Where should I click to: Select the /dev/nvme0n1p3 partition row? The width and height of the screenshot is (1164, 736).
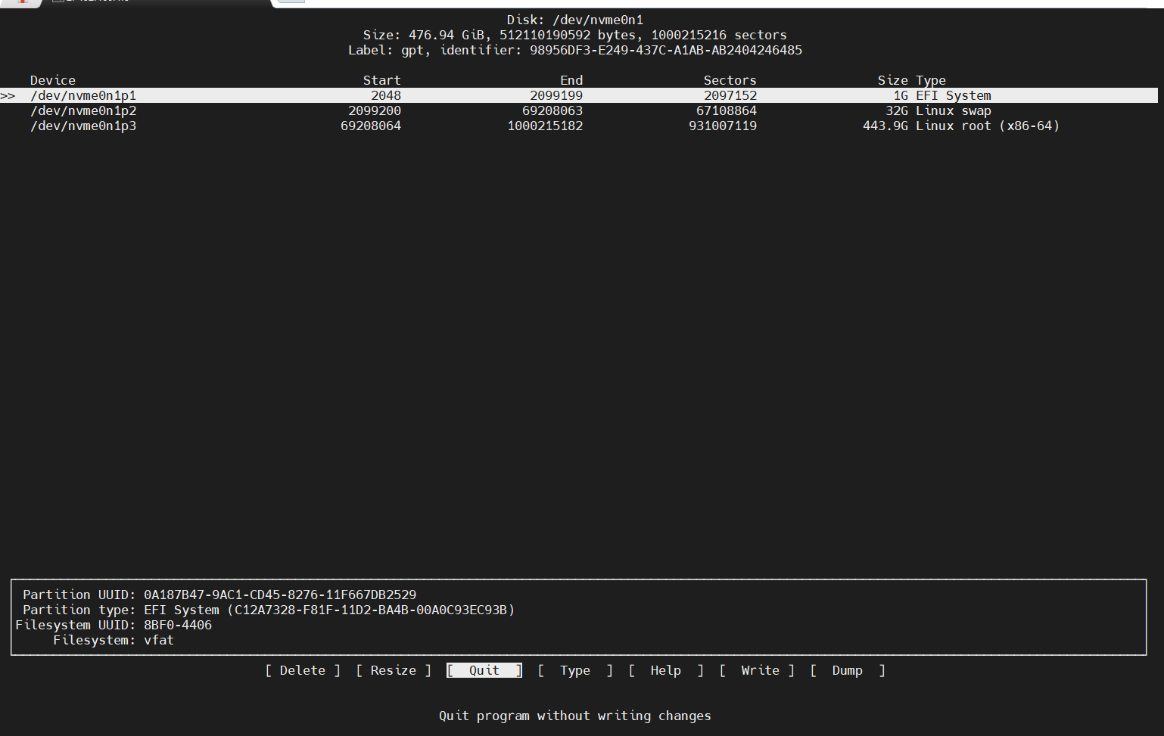click(579, 126)
